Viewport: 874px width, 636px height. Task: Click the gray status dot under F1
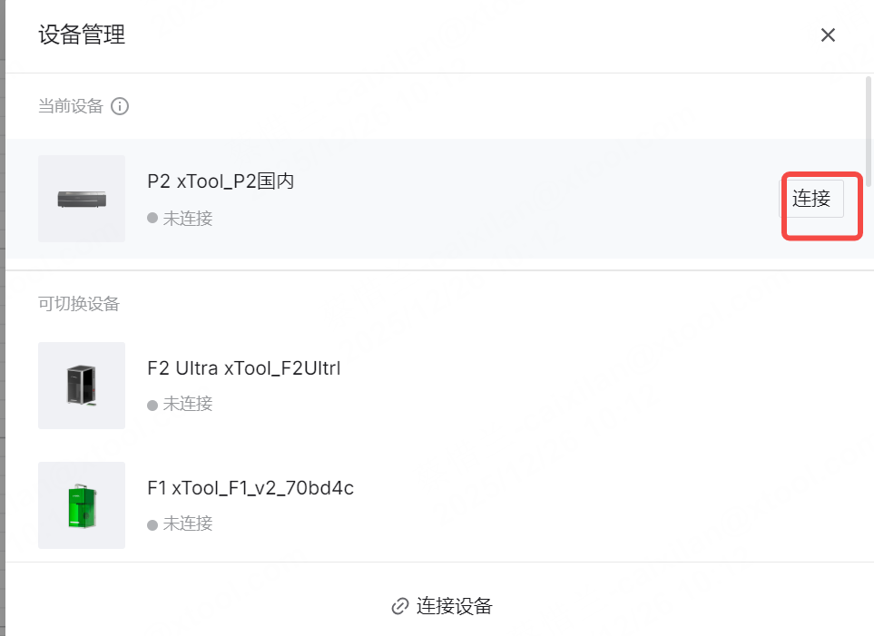[152, 524]
